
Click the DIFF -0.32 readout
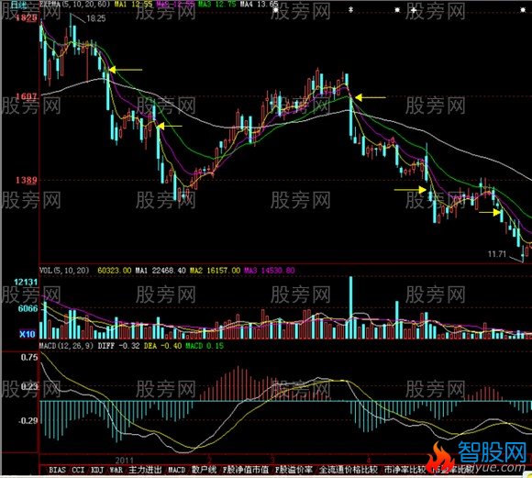[x=118, y=346]
